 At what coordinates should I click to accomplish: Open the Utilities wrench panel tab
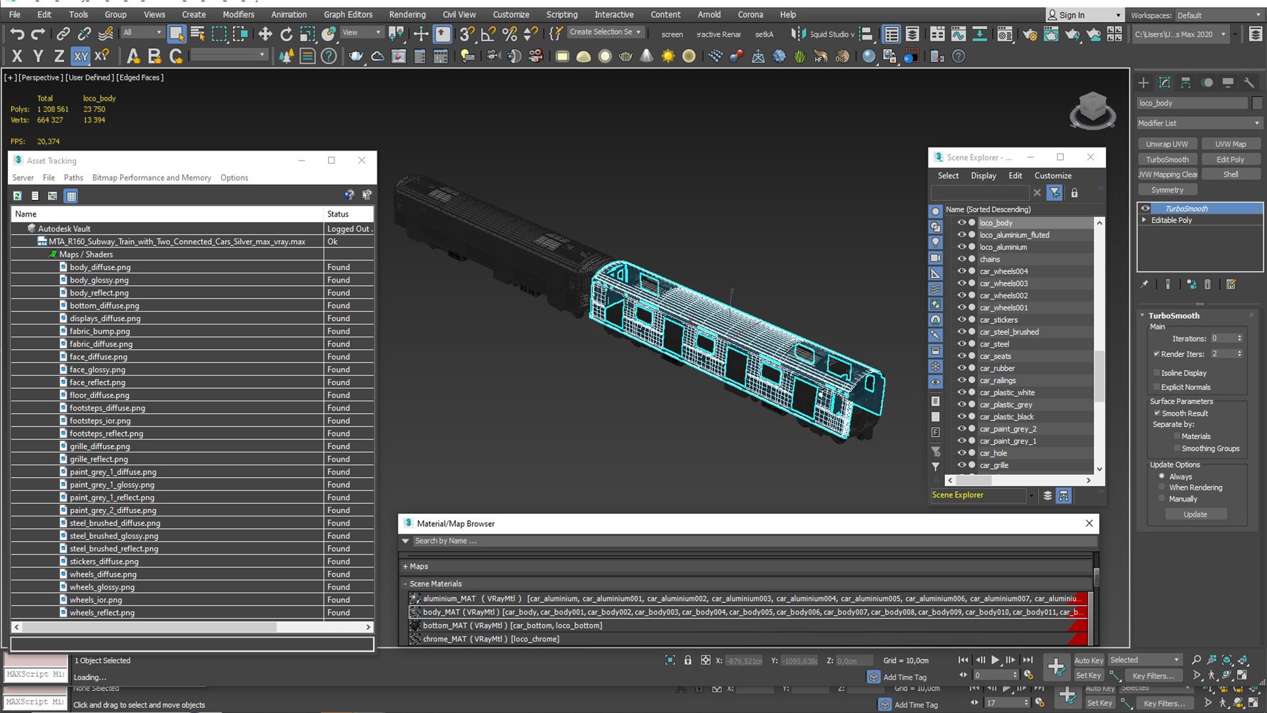(x=1249, y=83)
